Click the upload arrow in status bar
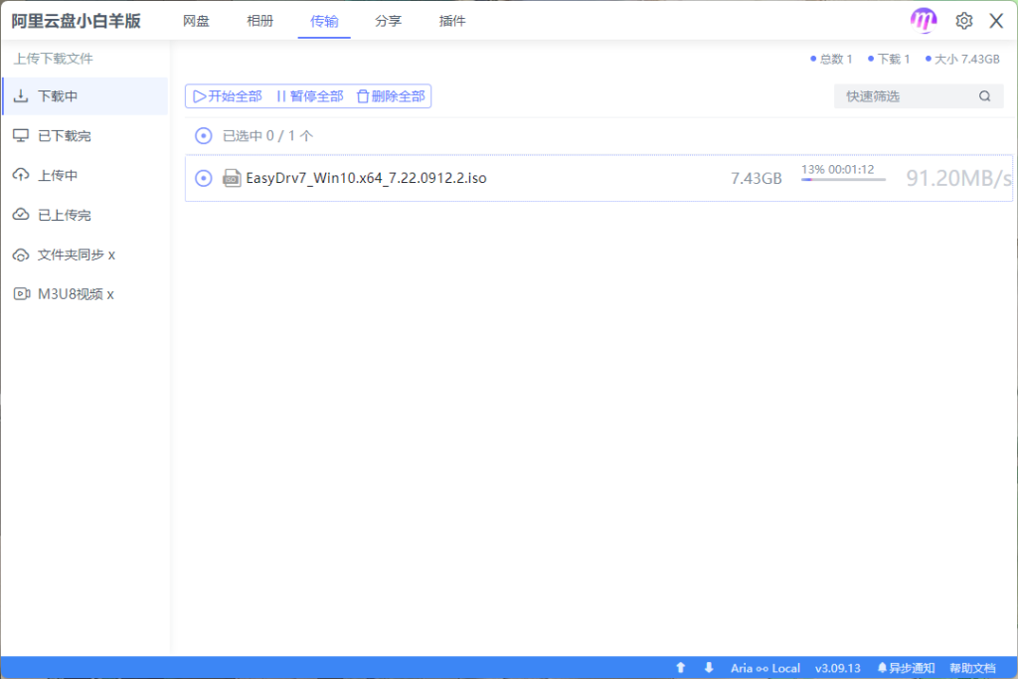The height and width of the screenshot is (679, 1018). [x=681, y=668]
